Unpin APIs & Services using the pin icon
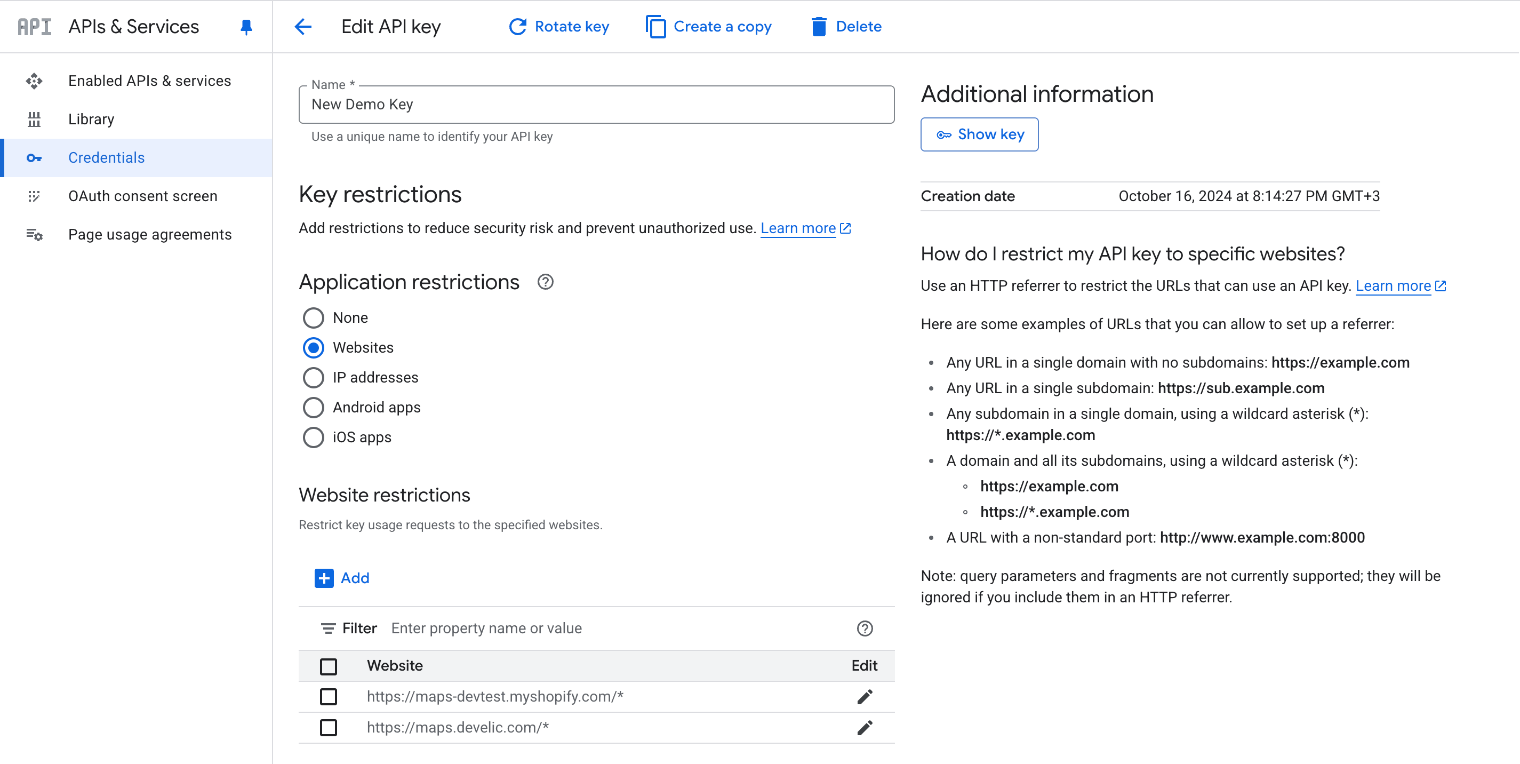 (246, 26)
